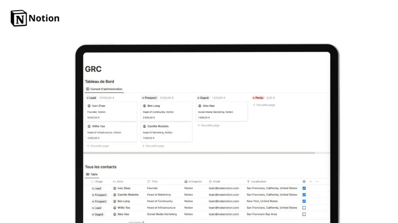The height and width of the screenshot is (223, 398).
Task: Select the Perdu column group tag
Action: [258, 98]
